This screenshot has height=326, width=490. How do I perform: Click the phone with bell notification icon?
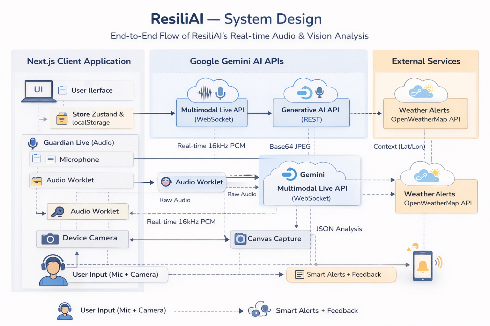[x=423, y=266]
